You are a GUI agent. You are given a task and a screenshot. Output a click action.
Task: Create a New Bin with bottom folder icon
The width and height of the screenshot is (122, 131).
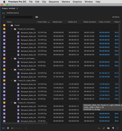tap(108, 128)
